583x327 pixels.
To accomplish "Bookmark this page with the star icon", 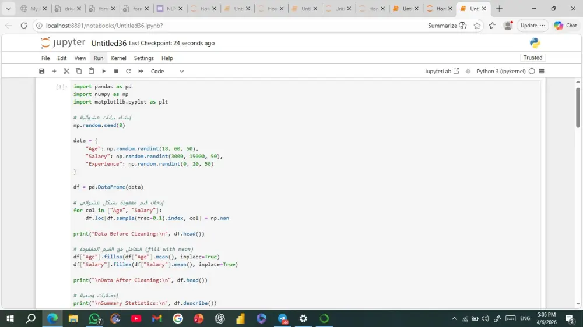I will click(x=477, y=26).
